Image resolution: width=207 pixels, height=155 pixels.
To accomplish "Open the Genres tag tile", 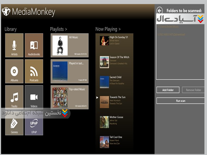I will click(x=14, y=126).
